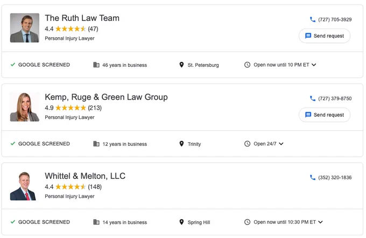Select the St. Petersburg location text

click(x=203, y=65)
